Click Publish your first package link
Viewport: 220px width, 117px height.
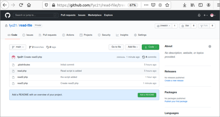[176, 102]
